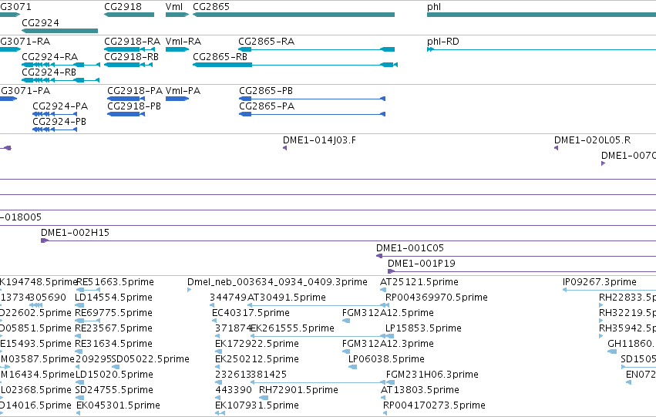Click EST RP004170273.5prime
This screenshot has height=417, width=656.
point(385,414)
